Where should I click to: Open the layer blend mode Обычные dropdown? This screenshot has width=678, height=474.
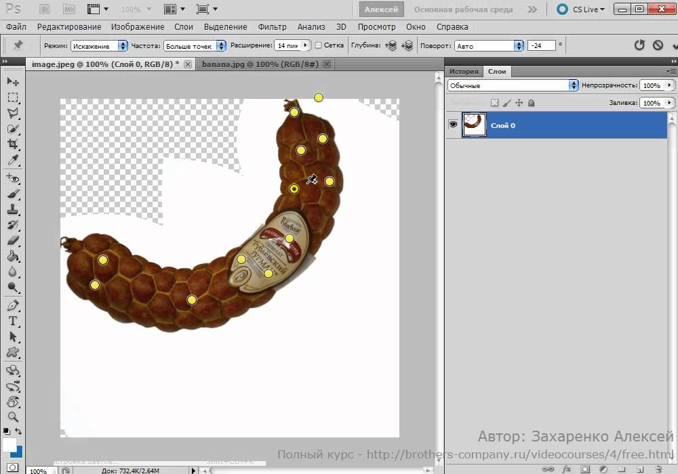[513, 85]
